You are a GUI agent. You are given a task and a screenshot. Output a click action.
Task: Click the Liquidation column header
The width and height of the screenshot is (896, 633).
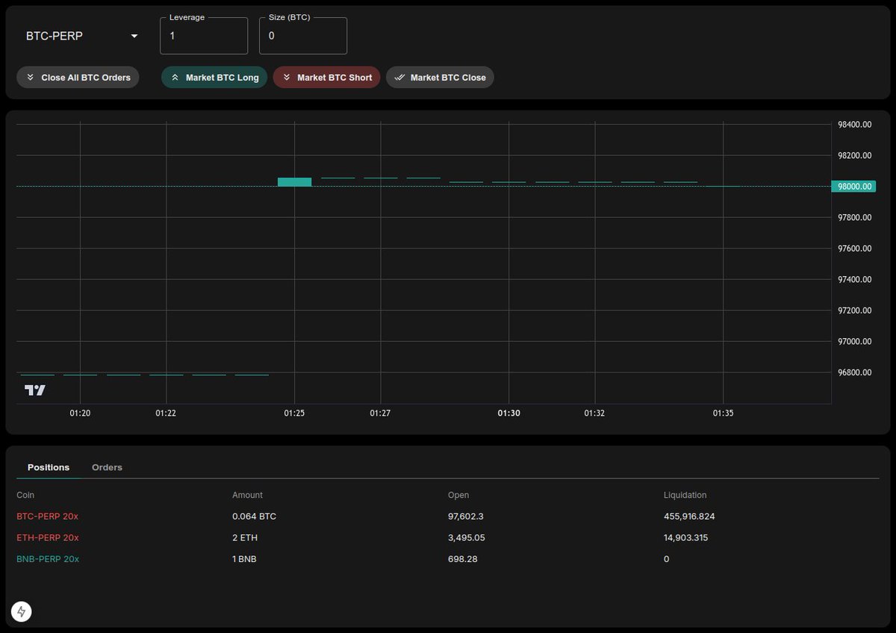[685, 495]
